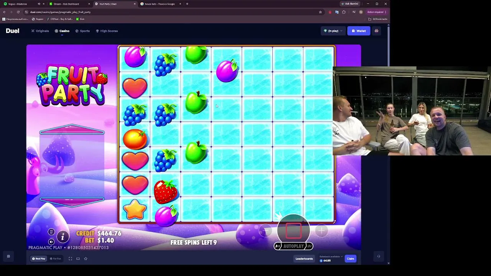The height and width of the screenshot is (276, 491).
Task: Switch game to For Fun mode
Action: click(x=56, y=259)
